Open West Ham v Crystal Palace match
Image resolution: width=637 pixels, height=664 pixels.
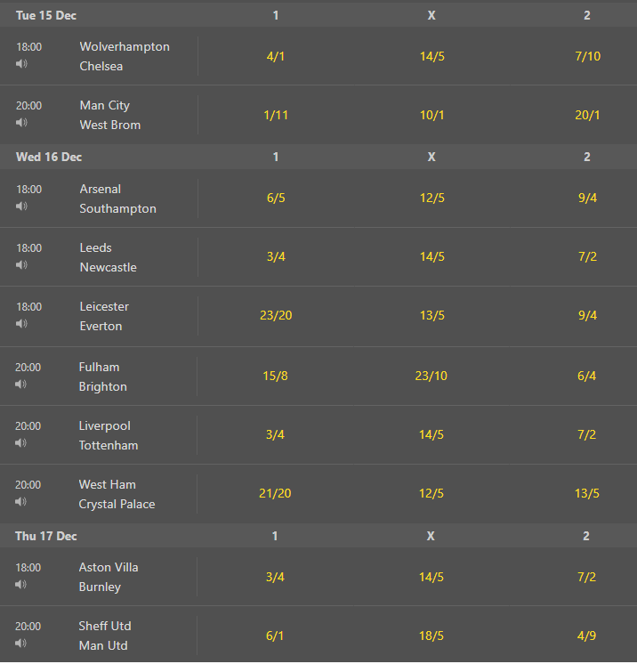pos(117,494)
